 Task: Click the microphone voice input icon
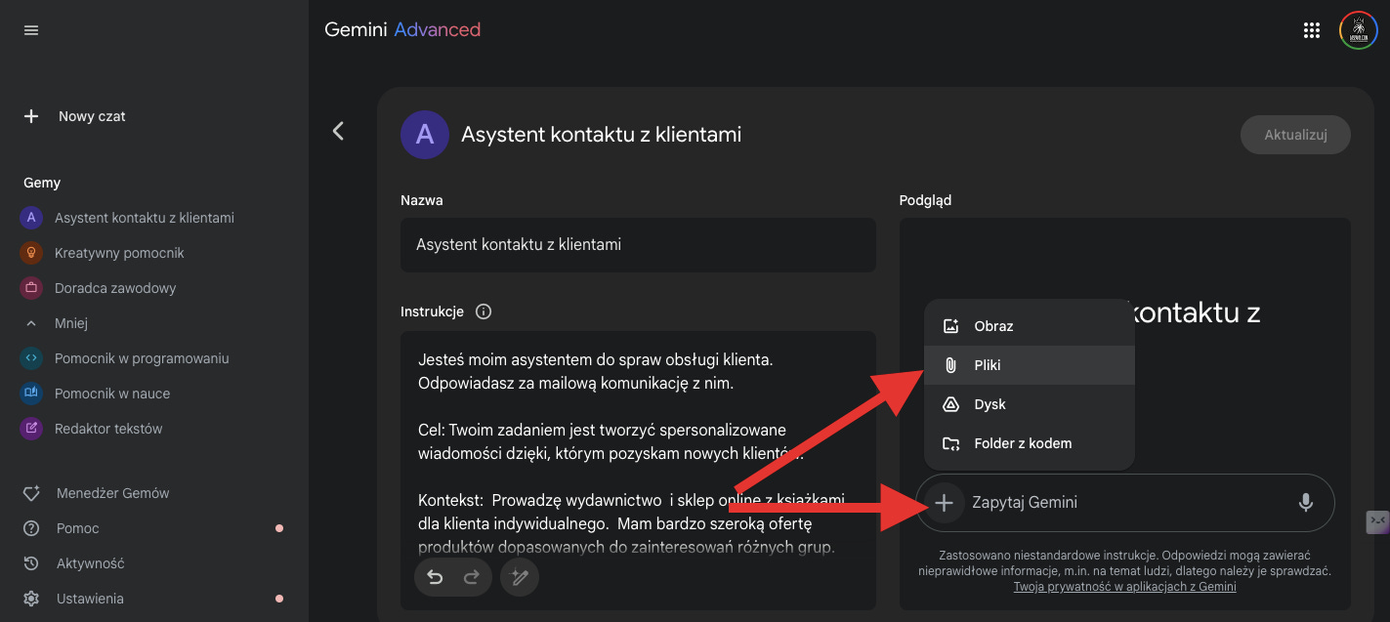click(1305, 503)
